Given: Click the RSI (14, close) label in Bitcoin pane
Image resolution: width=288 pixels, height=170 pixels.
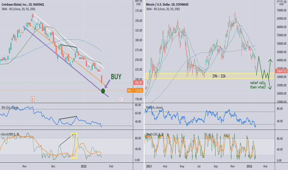Looking at the screenshot, I should 154,108.
